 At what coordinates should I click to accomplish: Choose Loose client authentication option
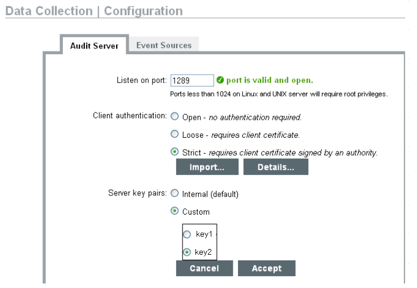175,135
